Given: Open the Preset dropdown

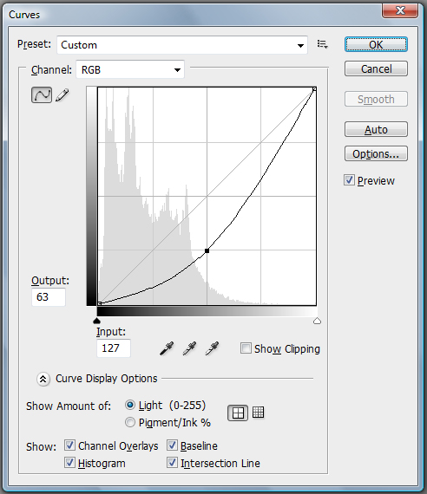Looking at the screenshot, I should 182,45.
